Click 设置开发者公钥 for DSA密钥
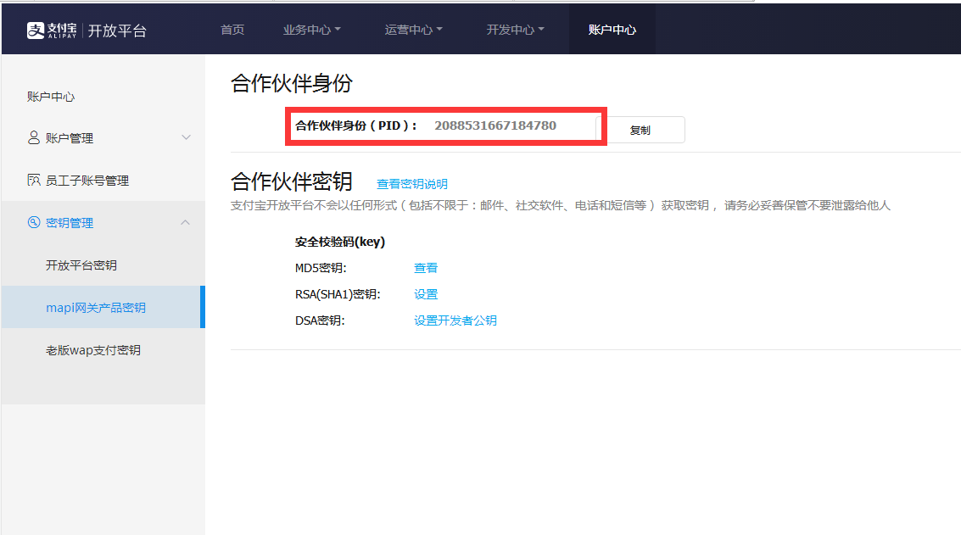This screenshot has width=961, height=535. click(455, 320)
